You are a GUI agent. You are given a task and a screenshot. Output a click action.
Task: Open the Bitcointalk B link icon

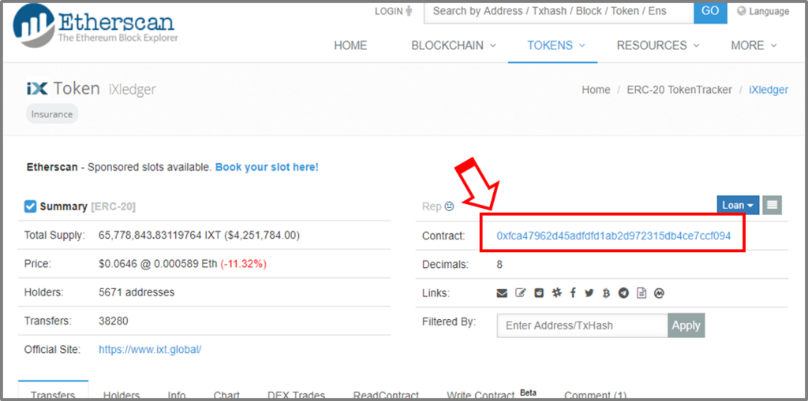[x=607, y=293]
